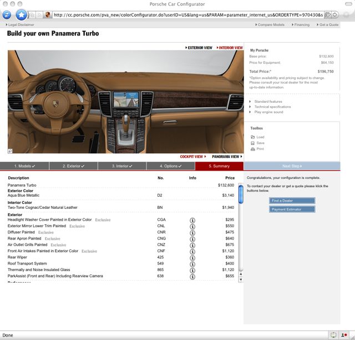Click the Exclusive tag next to Diffuser Painted
Viewport: 355px width, 340px height.
point(46,232)
